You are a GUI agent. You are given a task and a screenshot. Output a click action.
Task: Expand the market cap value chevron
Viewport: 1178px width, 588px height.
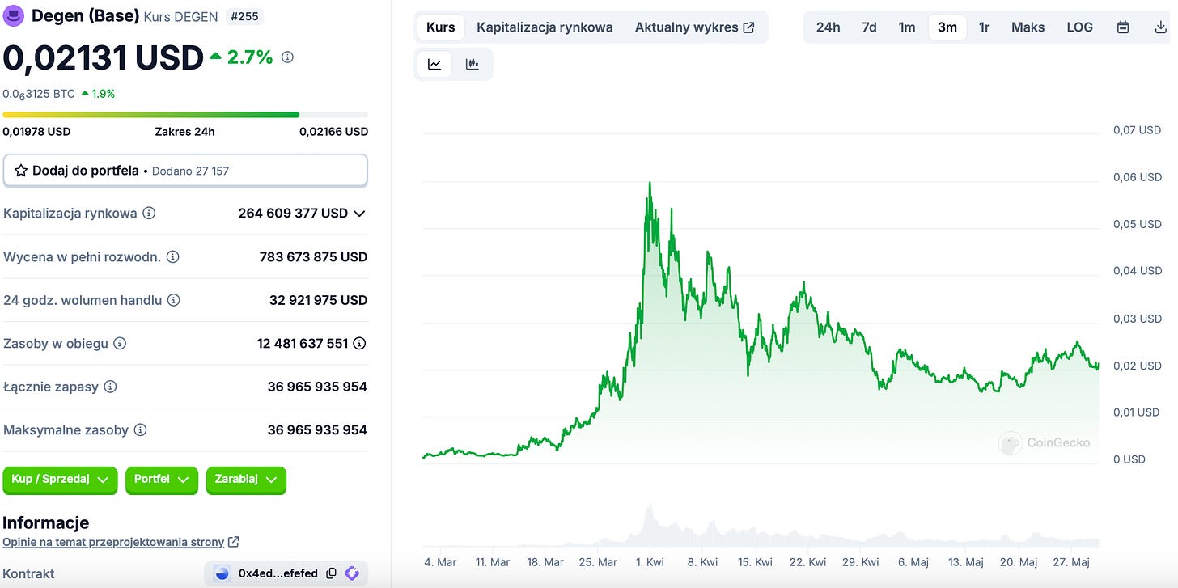pos(360,214)
